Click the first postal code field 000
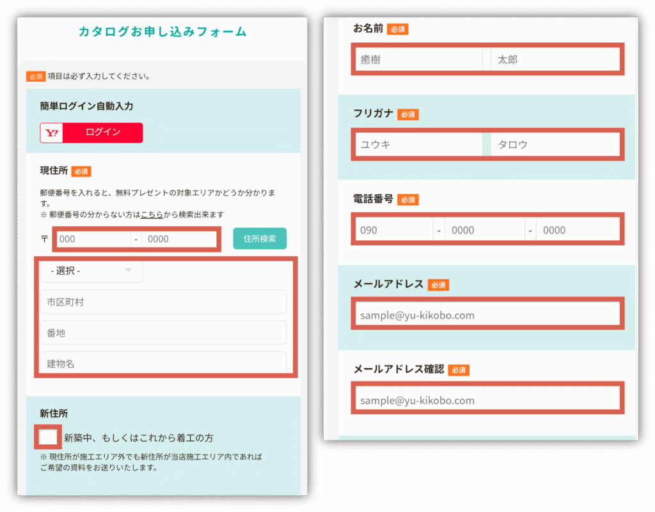 (93, 239)
